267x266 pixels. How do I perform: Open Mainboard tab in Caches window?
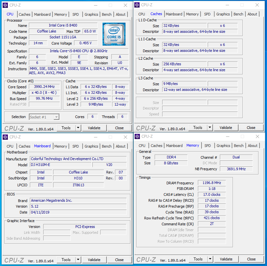coord(174,14)
